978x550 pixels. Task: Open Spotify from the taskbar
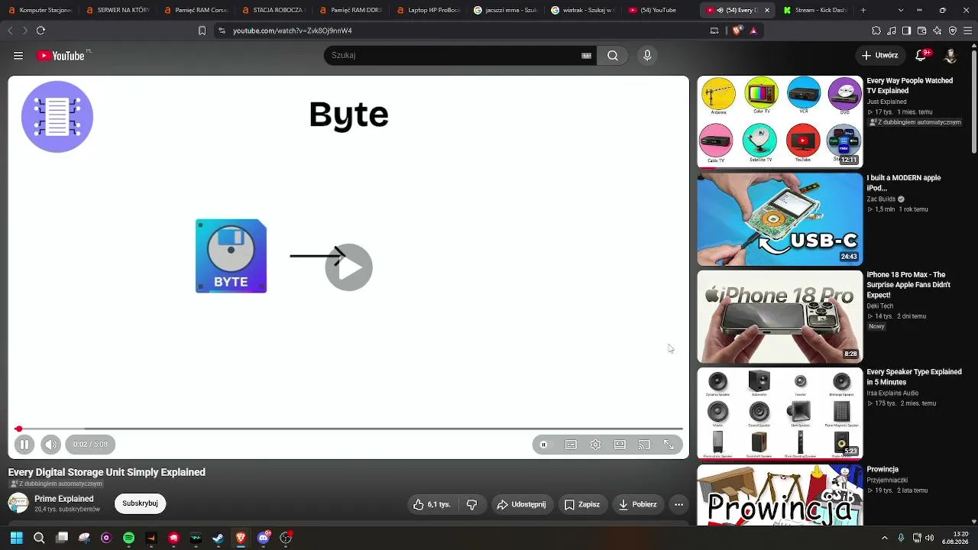(x=128, y=538)
